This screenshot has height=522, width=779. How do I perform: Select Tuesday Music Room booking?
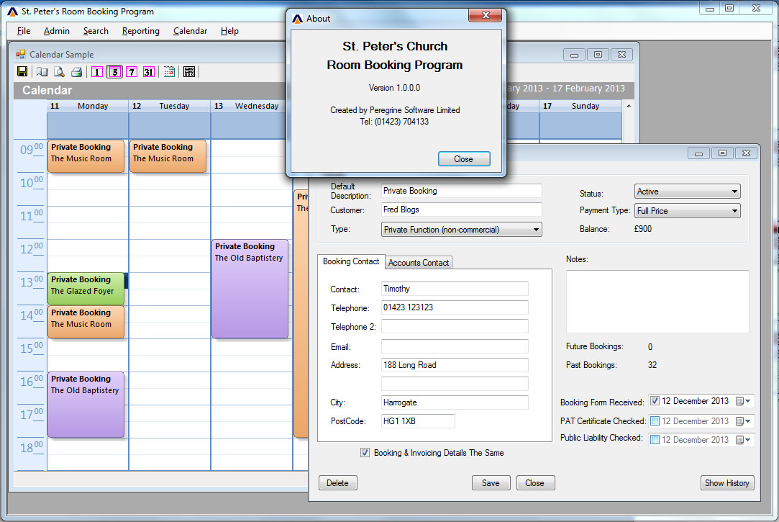[x=168, y=156]
